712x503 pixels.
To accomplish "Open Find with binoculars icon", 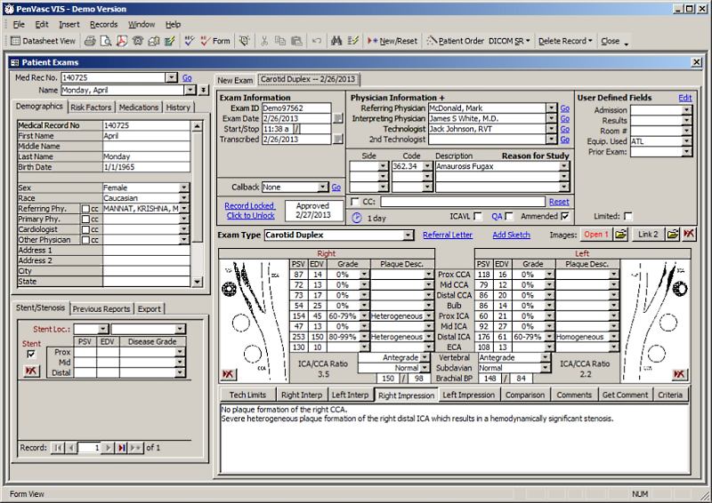I will pos(336,41).
